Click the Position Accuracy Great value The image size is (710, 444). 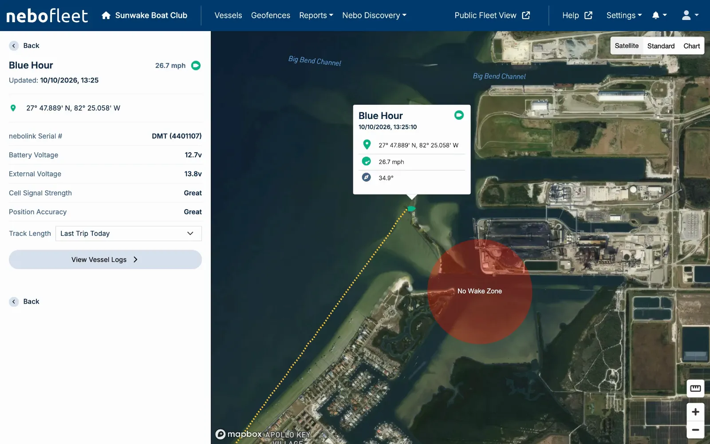coord(193,212)
